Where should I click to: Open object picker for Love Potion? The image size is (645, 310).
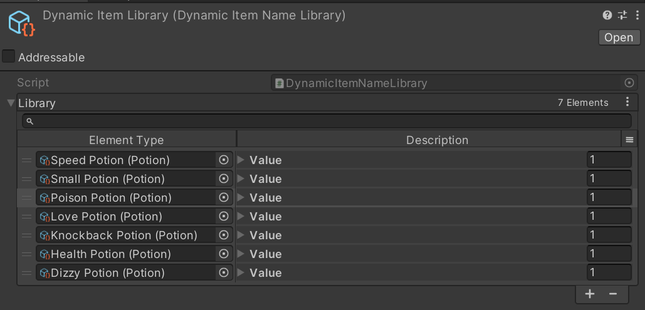pyautogui.click(x=224, y=217)
